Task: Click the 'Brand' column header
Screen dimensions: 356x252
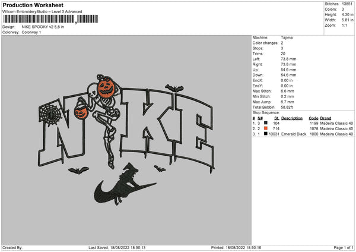Action: (326, 118)
